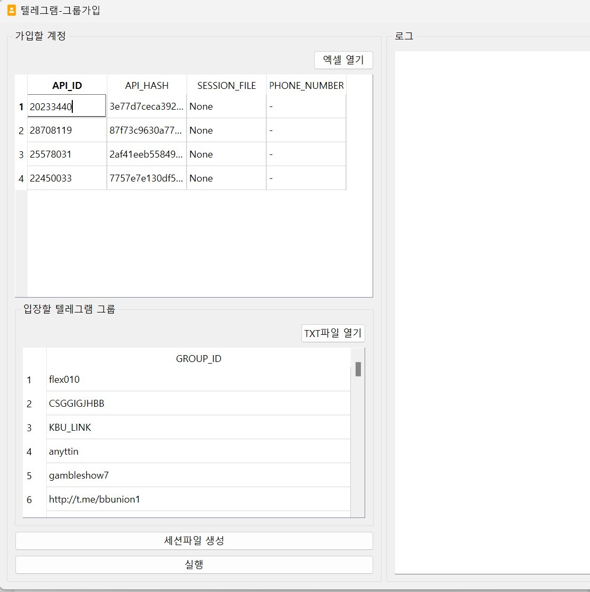590x592 pixels.
Task: Select the GROUP_ID header cell
Action: (x=198, y=358)
